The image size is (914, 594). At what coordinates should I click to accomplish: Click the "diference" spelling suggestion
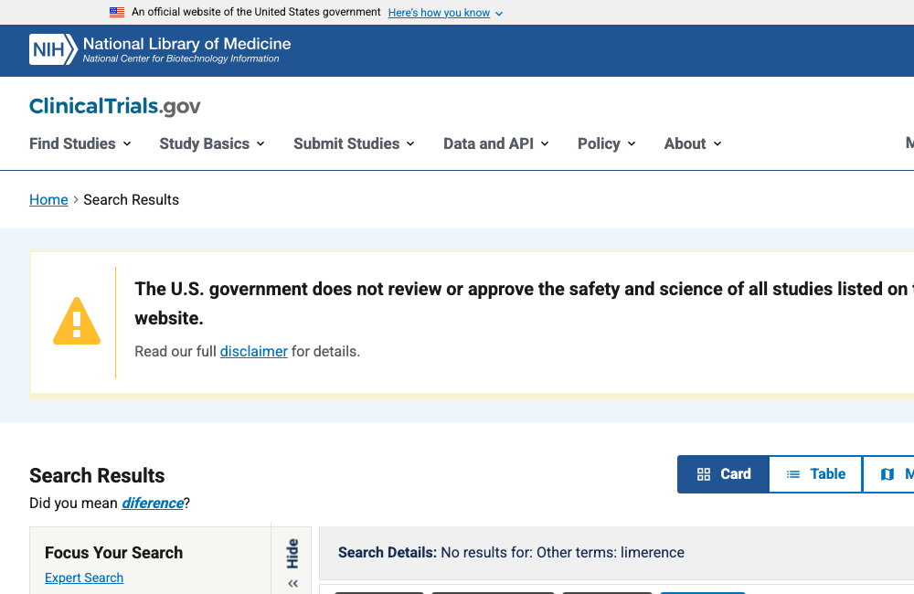[153, 503]
